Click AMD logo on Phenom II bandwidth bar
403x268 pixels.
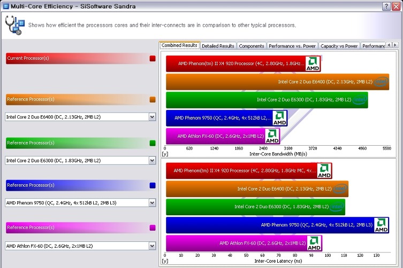tap(313, 64)
